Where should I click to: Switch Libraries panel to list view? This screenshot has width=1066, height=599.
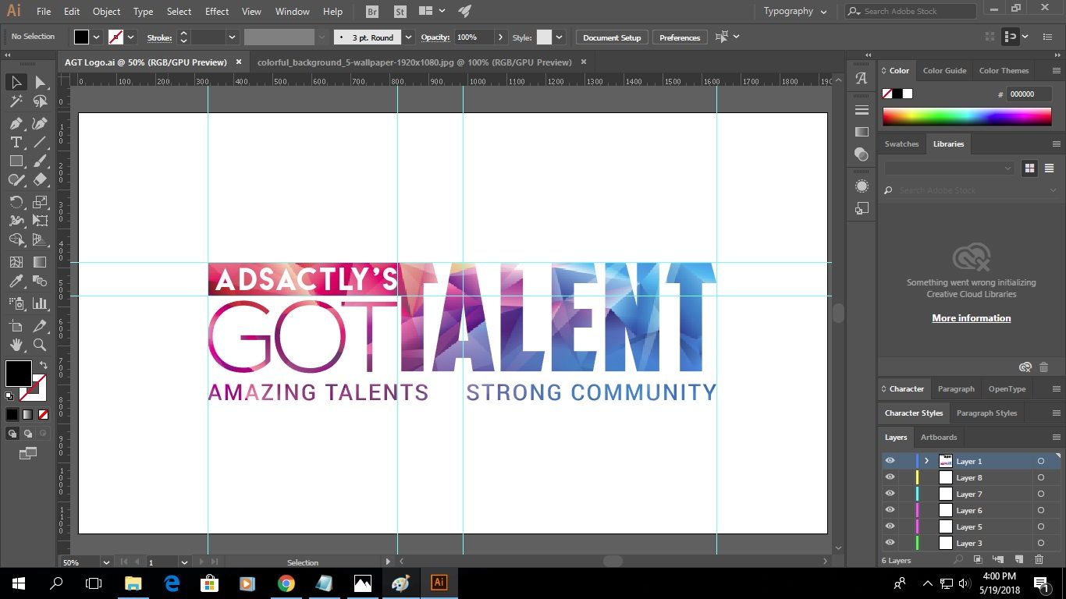(x=1050, y=168)
